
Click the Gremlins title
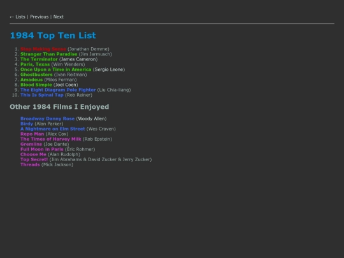[x=31, y=144]
